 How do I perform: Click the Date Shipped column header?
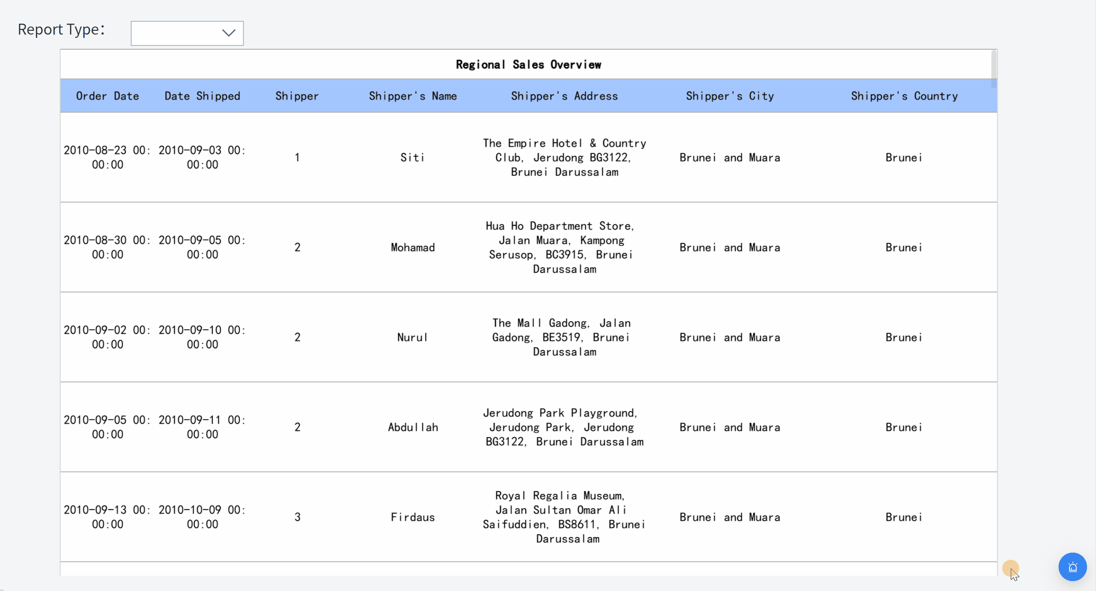tap(202, 96)
